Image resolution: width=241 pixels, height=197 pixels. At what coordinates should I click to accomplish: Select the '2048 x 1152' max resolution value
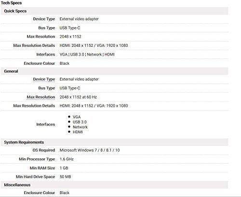[70, 37]
